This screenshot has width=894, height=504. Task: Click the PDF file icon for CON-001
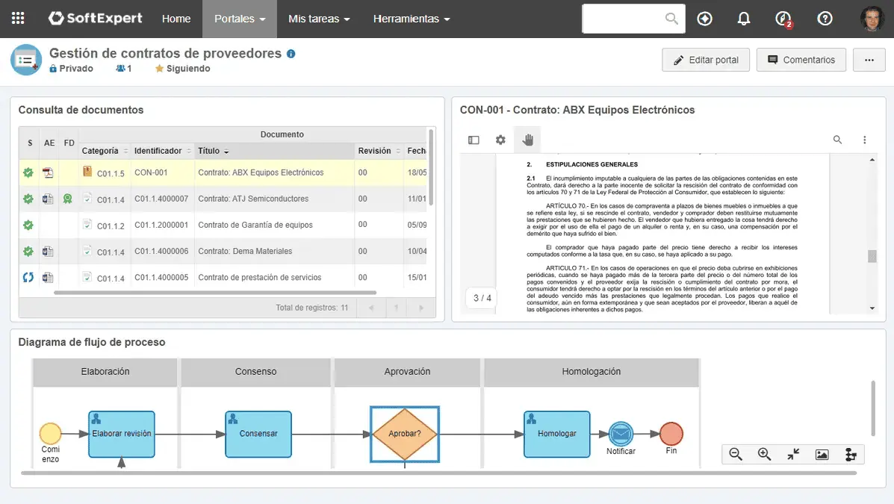tap(48, 172)
